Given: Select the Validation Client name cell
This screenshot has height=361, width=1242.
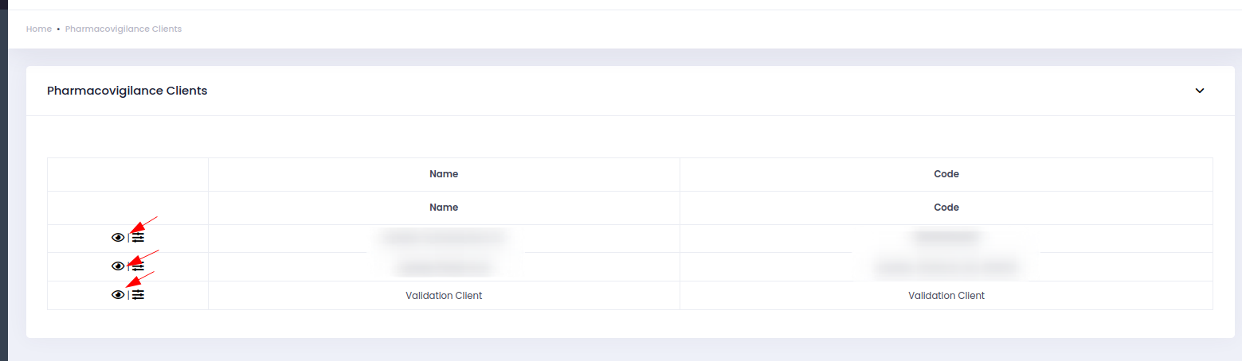Looking at the screenshot, I should (444, 296).
